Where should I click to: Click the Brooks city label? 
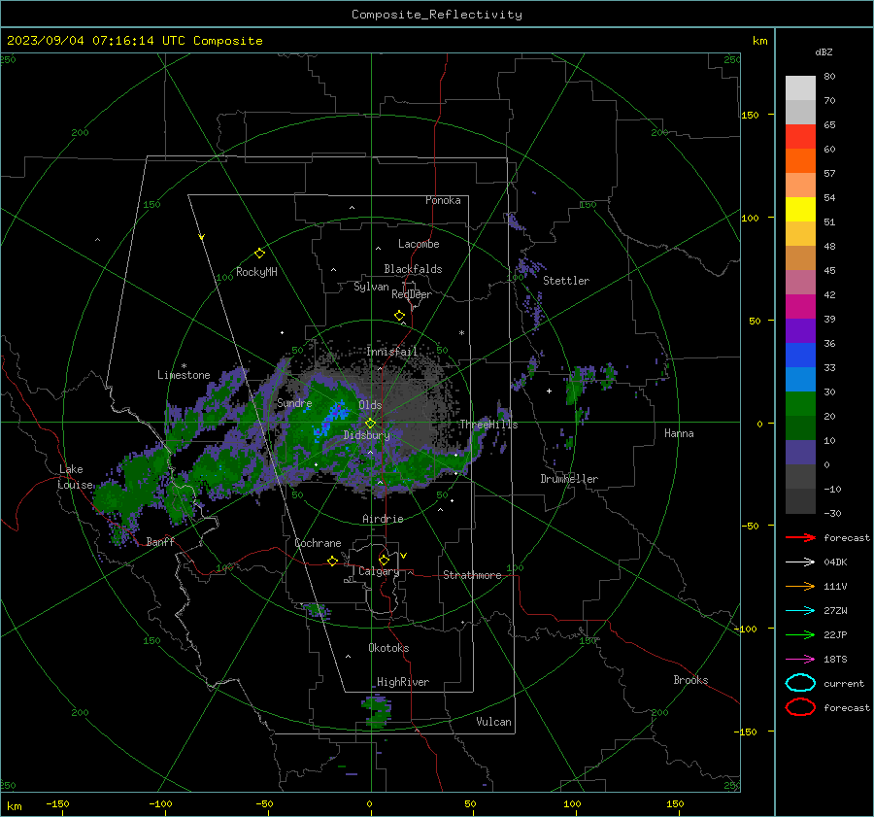[690, 680]
